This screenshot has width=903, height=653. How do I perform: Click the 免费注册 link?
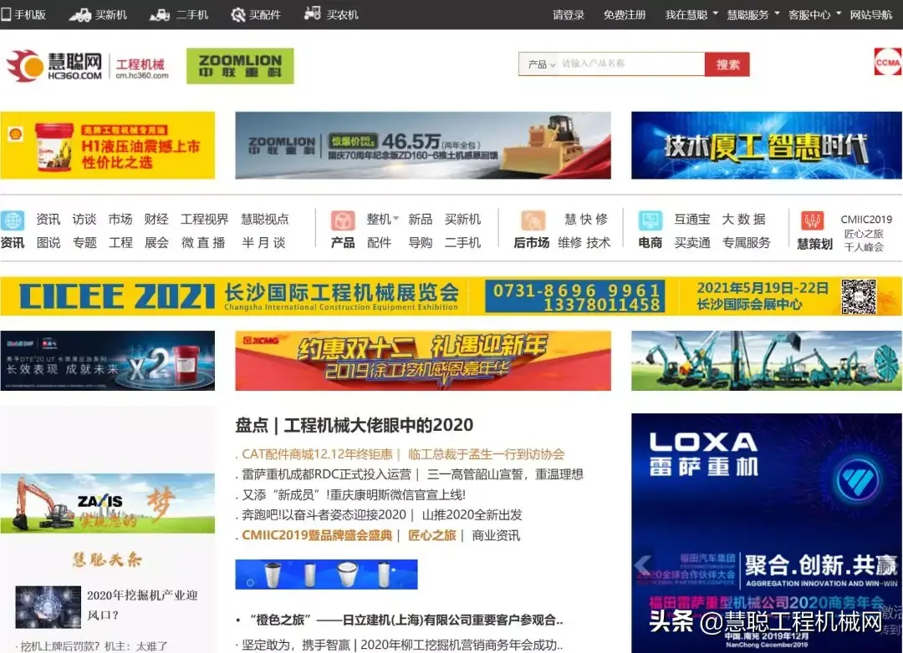(625, 14)
